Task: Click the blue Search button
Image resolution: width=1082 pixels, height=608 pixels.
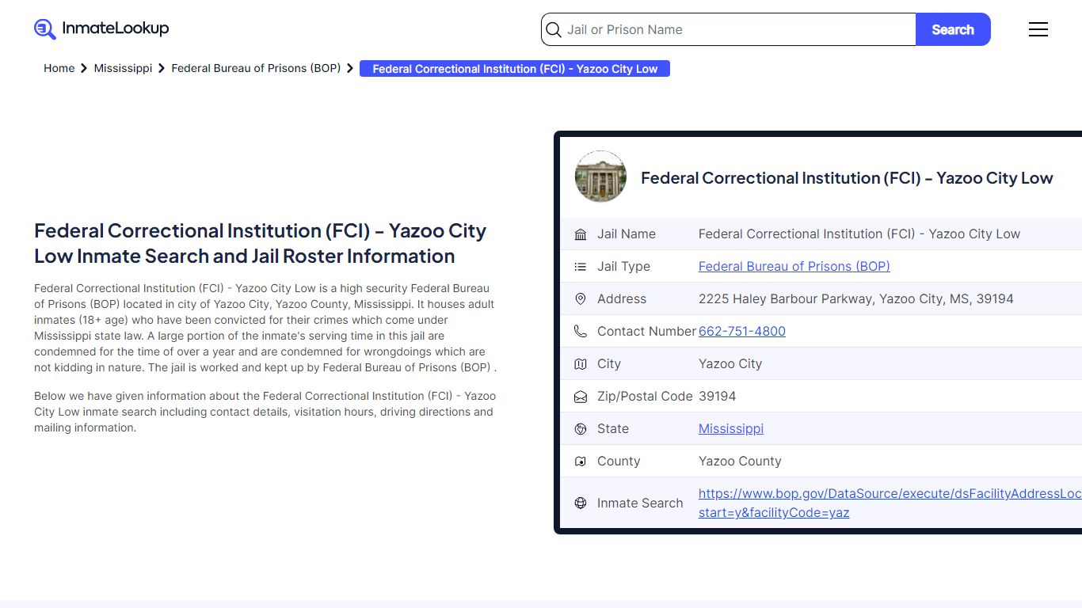Action: coord(953,29)
